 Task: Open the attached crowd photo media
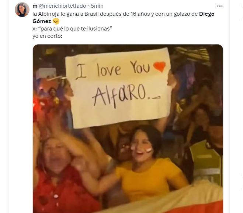point(128,129)
